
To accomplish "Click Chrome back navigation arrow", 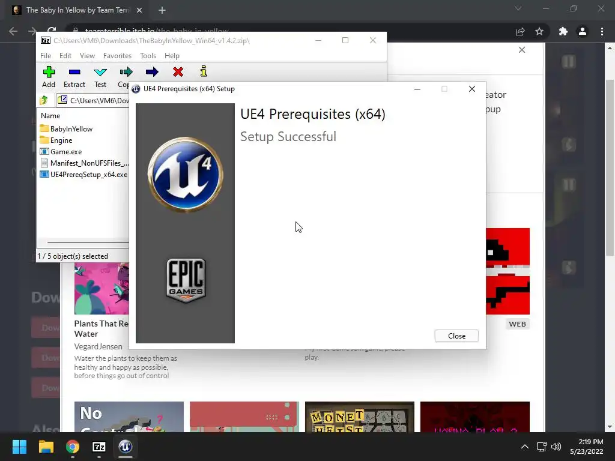I will tap(13, 31).
